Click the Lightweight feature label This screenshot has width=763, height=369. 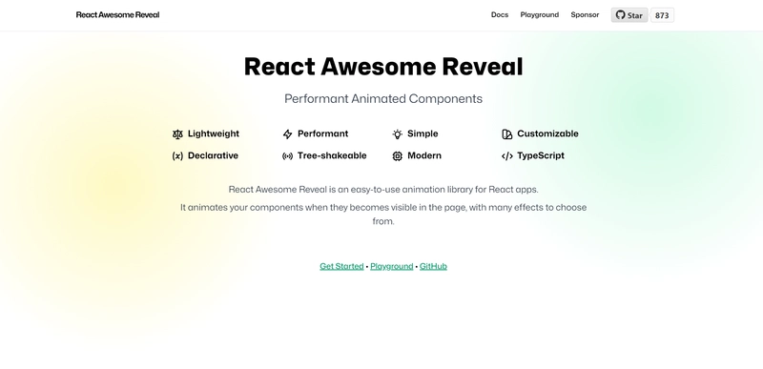[x=214, y=133]
